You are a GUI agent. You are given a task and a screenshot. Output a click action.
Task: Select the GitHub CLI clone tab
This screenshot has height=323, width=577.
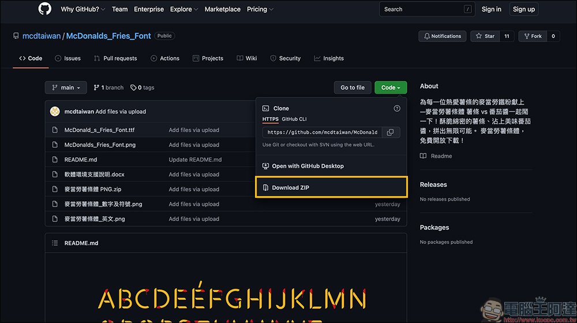[294, 119]
